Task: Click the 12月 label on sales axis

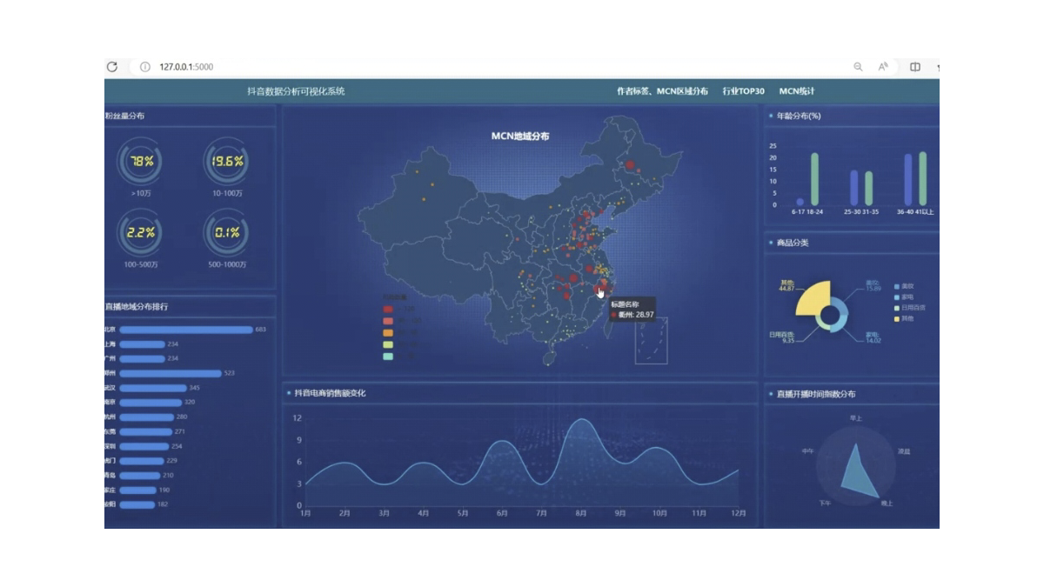Action: click(739, 513)
